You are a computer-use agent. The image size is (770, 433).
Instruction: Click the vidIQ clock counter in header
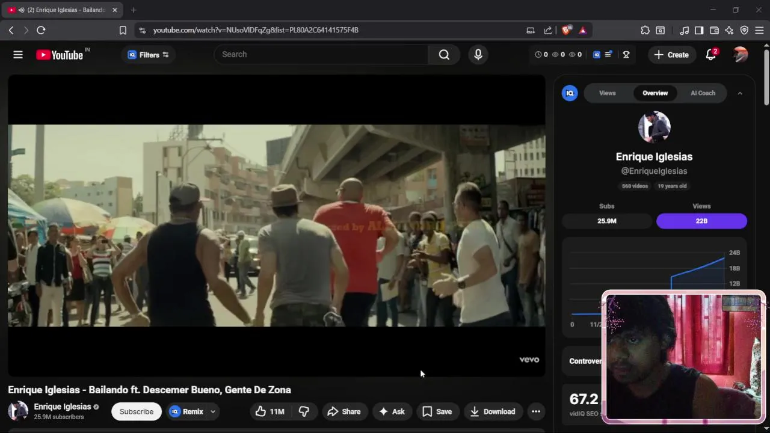click(x=541, y=55)
